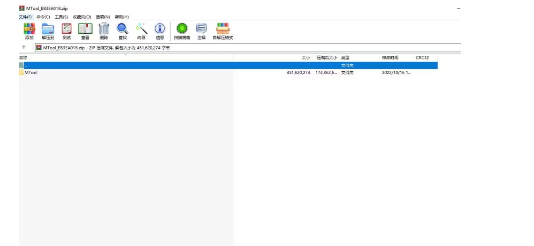Click the size value 451,620,274
This screenshot has width=534, height=246.
298,73
